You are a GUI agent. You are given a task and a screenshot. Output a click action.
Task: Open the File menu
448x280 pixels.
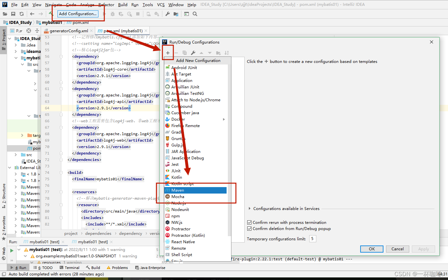14,5
